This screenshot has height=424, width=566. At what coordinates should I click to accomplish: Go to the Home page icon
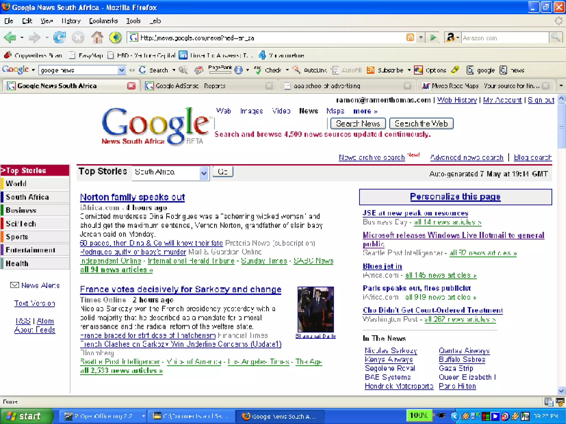point(97,37)
